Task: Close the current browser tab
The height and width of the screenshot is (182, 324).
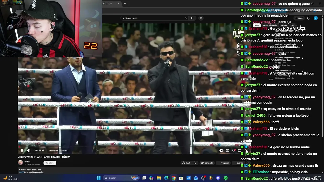Action: point(118,4)
